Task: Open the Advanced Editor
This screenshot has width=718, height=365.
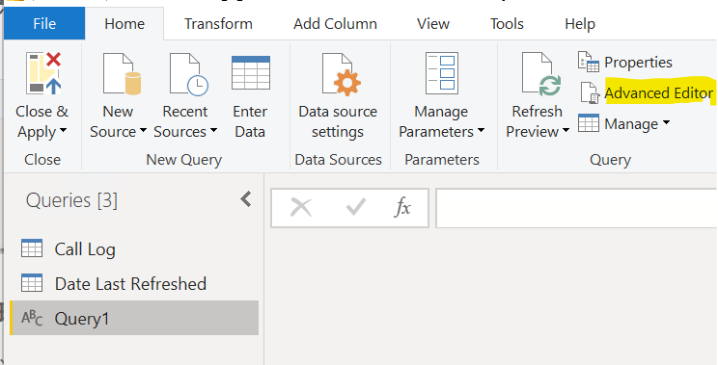Action: point(658,93)
